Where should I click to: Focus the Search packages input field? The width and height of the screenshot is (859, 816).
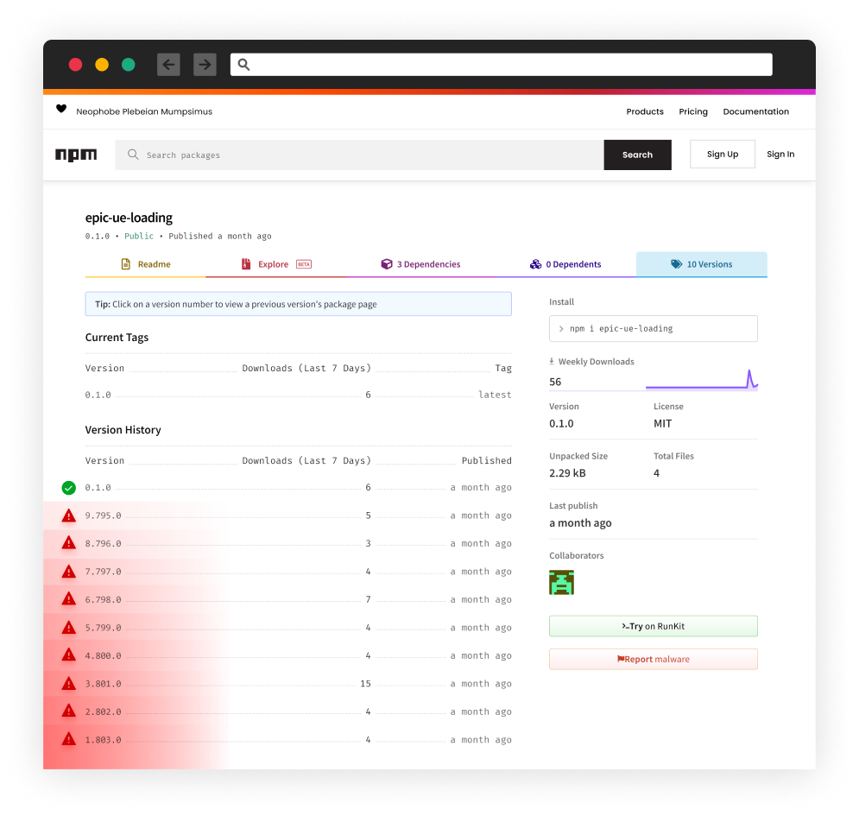(359, 155)
